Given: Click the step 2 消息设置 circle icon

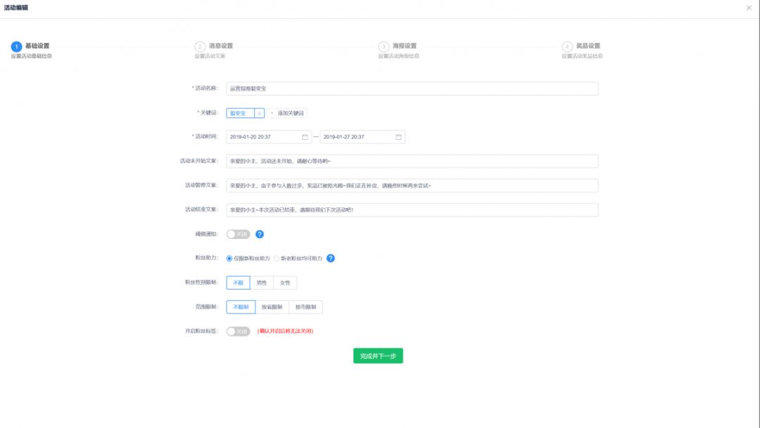Looking at the screenshot, I should [200, 47].
